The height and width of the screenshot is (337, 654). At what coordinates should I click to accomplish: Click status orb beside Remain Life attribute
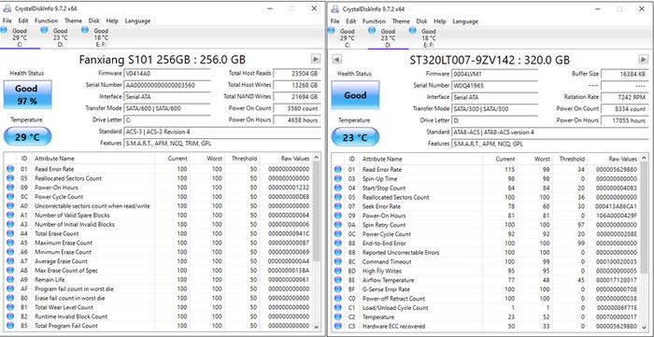click(10, 279)
